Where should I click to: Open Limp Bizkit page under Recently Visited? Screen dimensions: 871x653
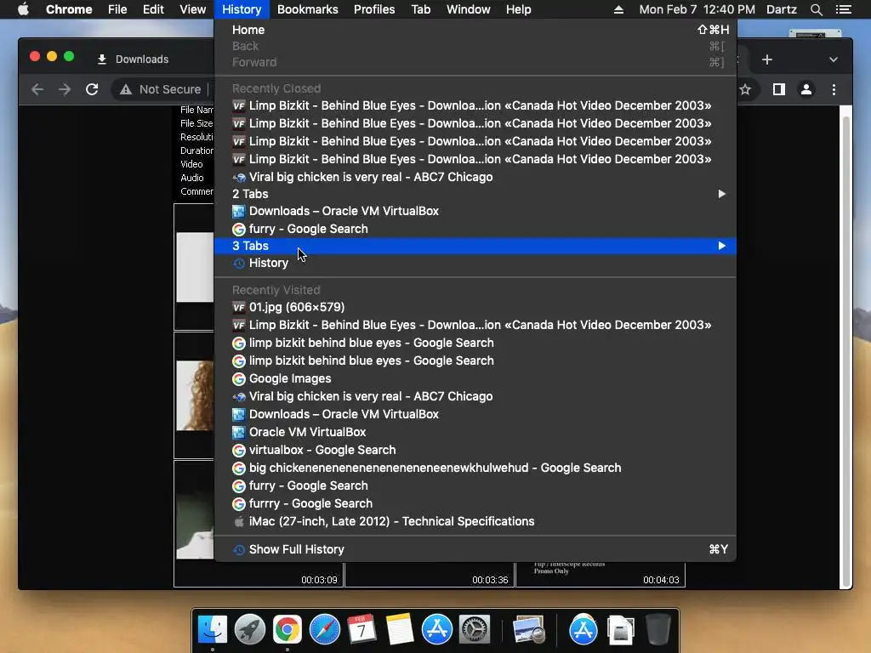475,325
